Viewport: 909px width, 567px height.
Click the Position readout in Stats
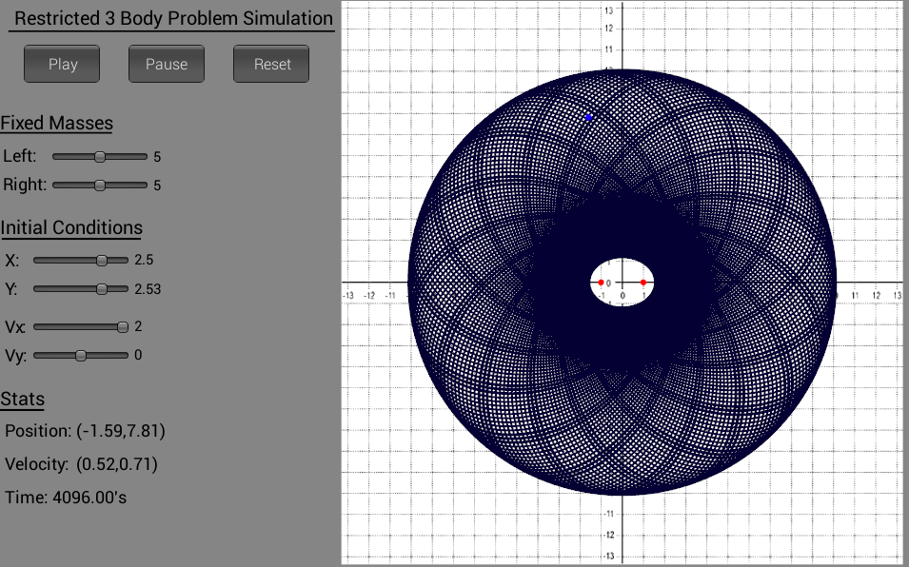pyautogui.click(x=86, y=431)
